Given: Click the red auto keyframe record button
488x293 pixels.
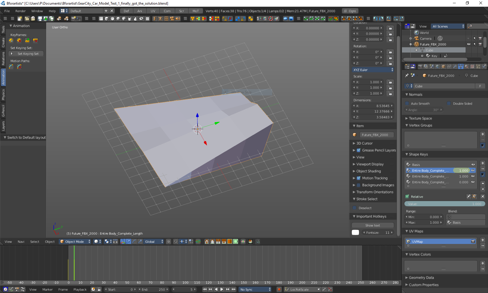Looking at the screenshot, I should [279, 289].
